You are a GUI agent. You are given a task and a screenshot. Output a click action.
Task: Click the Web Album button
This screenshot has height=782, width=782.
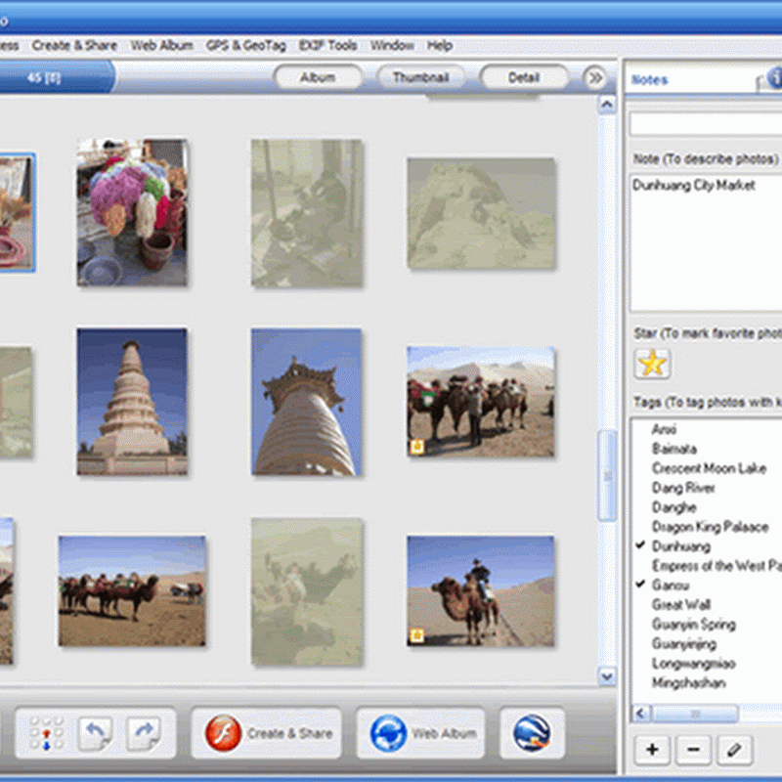[x=420, y=733]
